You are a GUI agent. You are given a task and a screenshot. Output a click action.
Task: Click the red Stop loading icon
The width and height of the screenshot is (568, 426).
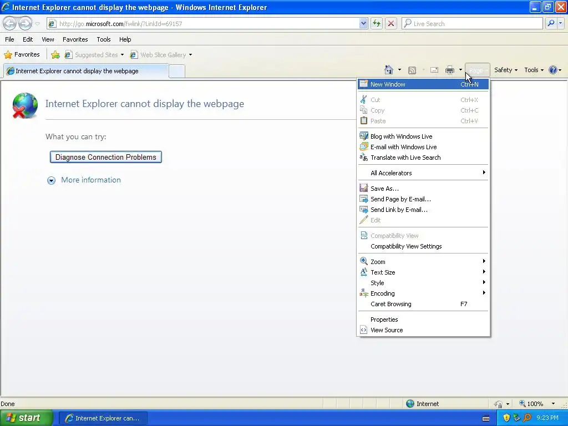[x=391, y=23]
